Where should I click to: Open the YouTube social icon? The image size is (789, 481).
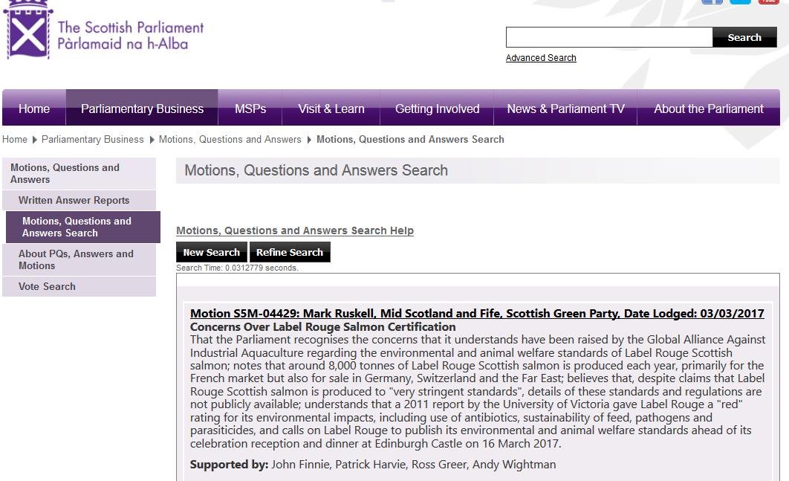[x=768, y=1]
